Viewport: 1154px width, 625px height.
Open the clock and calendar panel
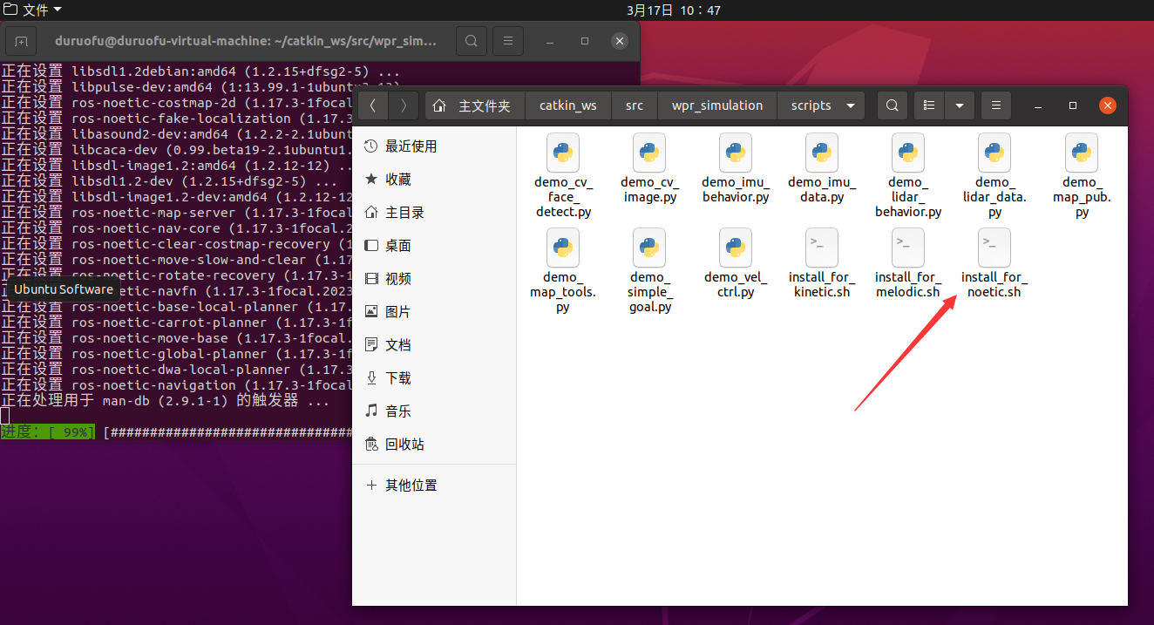[x=673, y=10]
